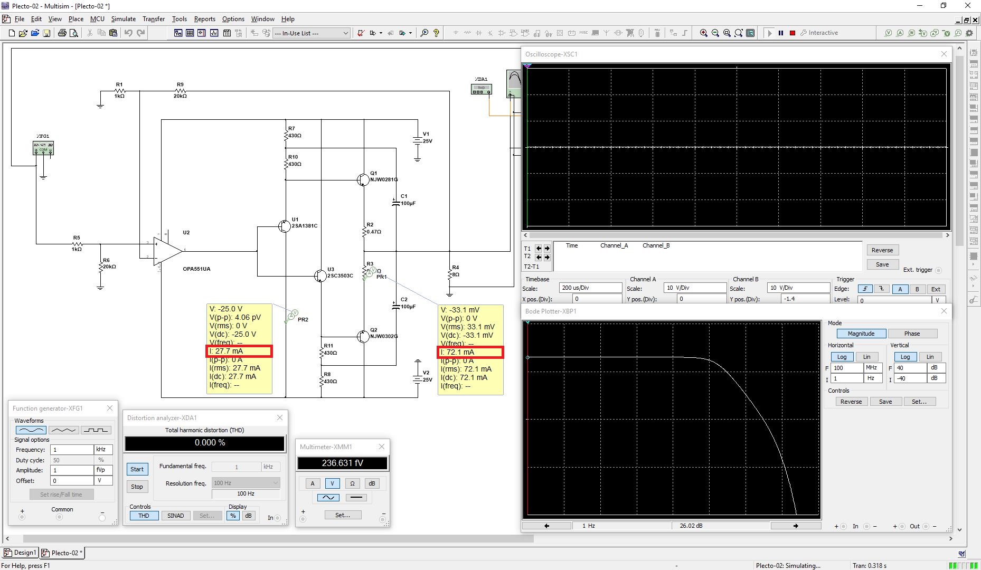981x570 pixels.
Task: Click the Oscilloscope Timebase Scale 200 us/Div field
Action: point(590,288)
